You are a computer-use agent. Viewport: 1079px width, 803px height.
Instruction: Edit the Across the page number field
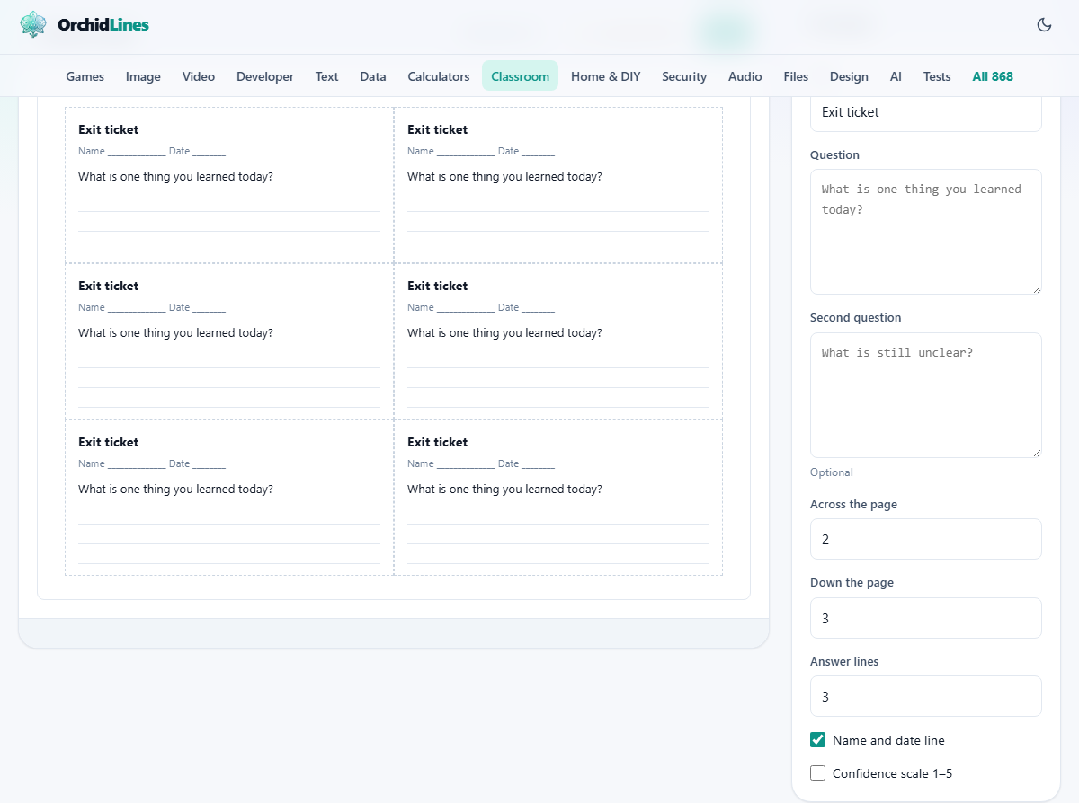pos(926,539)
